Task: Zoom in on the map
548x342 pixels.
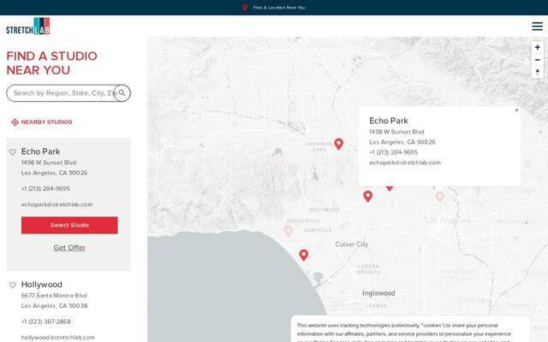Action: point(537,47)
